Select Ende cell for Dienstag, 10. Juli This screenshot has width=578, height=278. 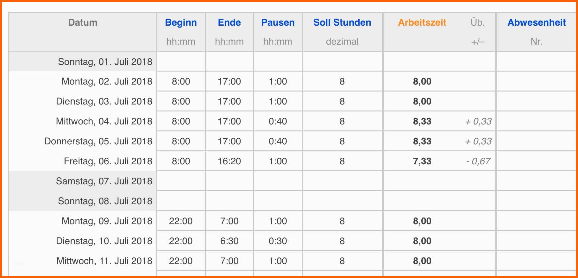[x=229, y=241]
